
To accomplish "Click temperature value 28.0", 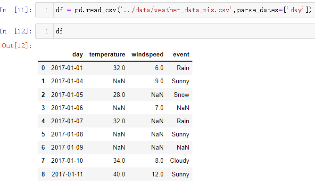I will point(119,95).
